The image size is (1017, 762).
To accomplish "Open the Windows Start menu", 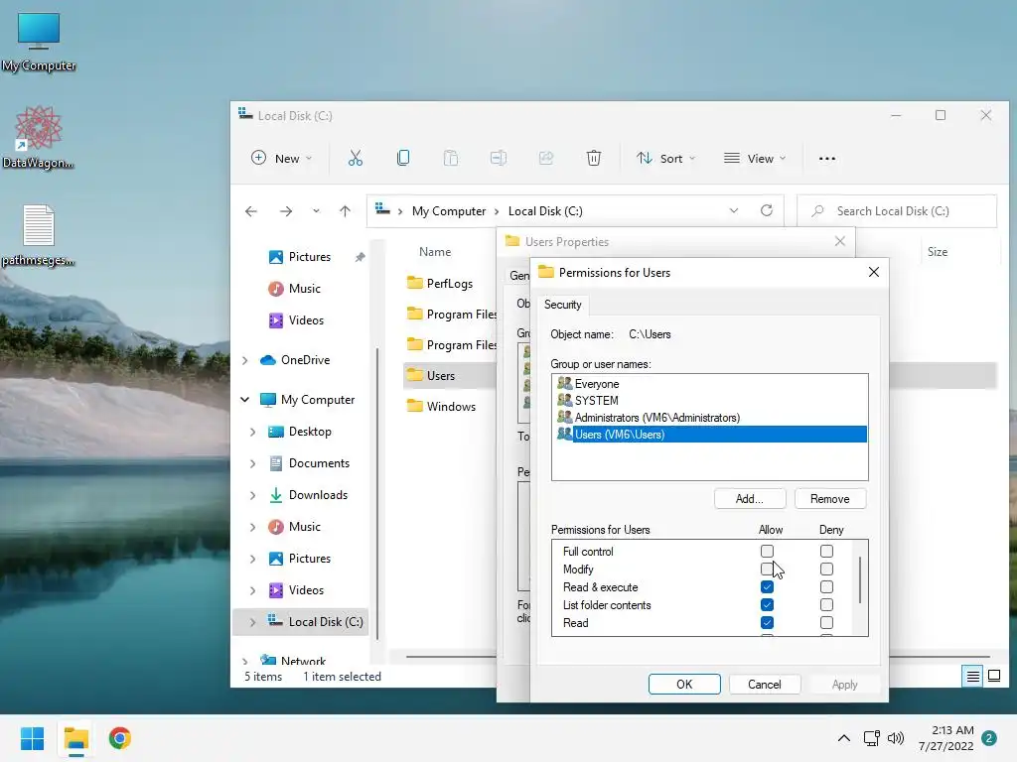I will coord(33,738).
